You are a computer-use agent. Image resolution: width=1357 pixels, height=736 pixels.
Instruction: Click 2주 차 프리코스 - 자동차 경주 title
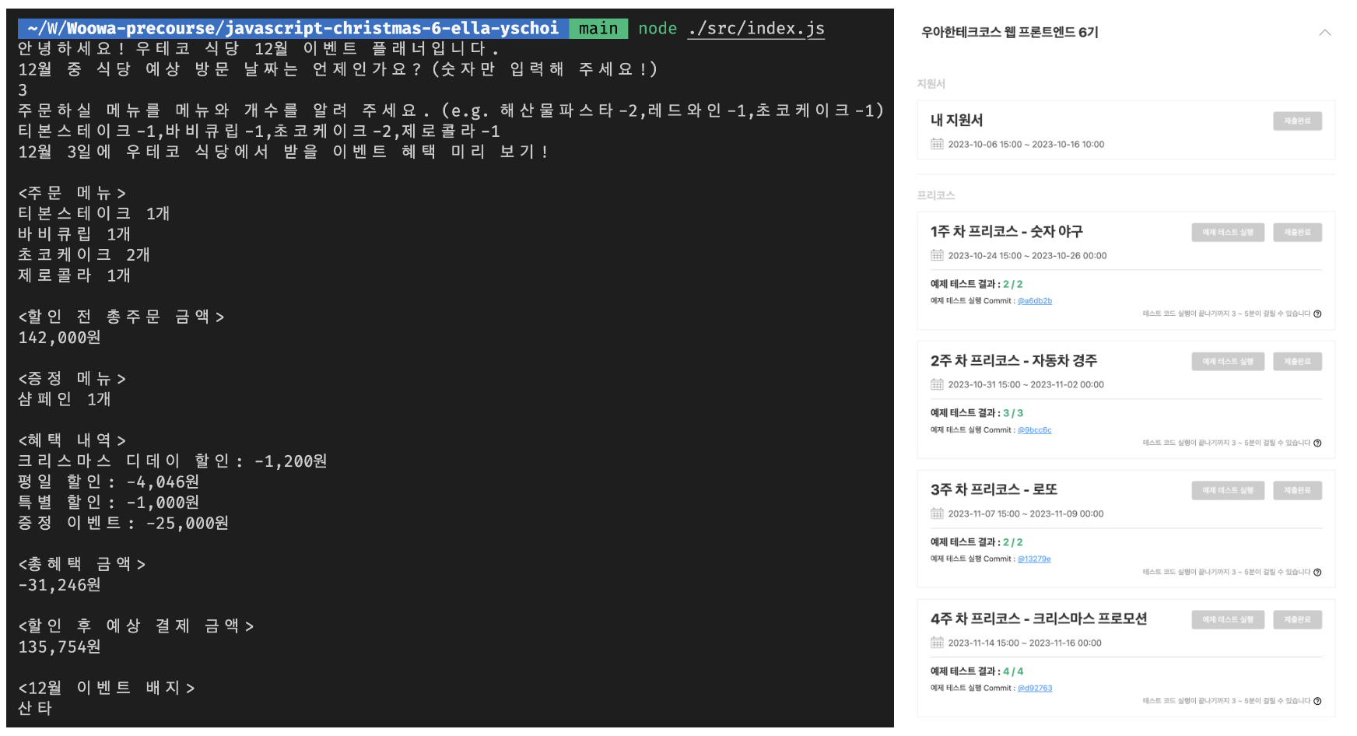[x=1014, y=360]
